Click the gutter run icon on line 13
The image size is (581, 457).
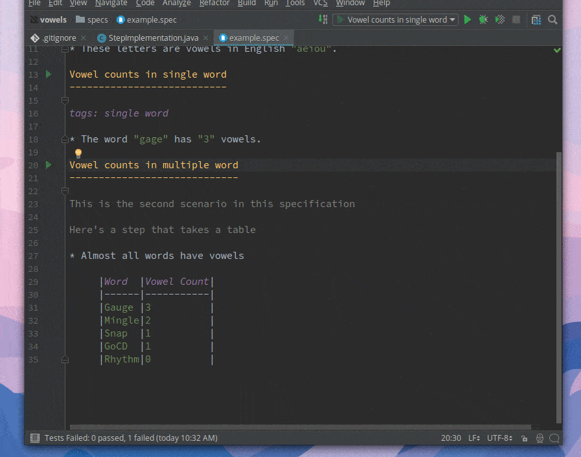pyautogui.click(x=49, y=74)
